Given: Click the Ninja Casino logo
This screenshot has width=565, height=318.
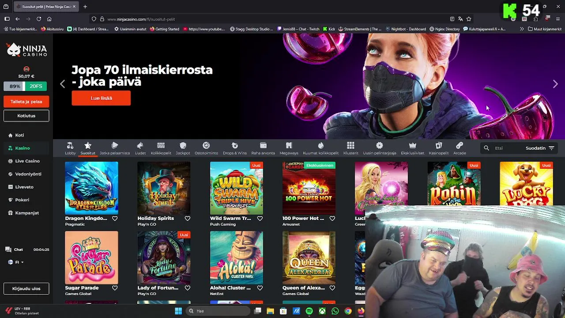Looking at the screenshot, I should click(26, 50).
